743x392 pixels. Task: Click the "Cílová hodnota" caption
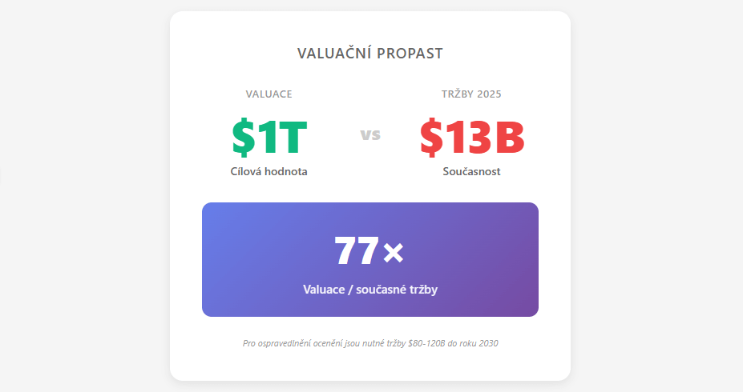click(x=269, y=171)
